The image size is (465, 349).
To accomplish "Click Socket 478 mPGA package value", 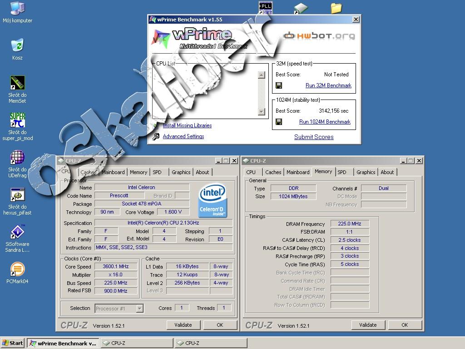I will [142, 204].
